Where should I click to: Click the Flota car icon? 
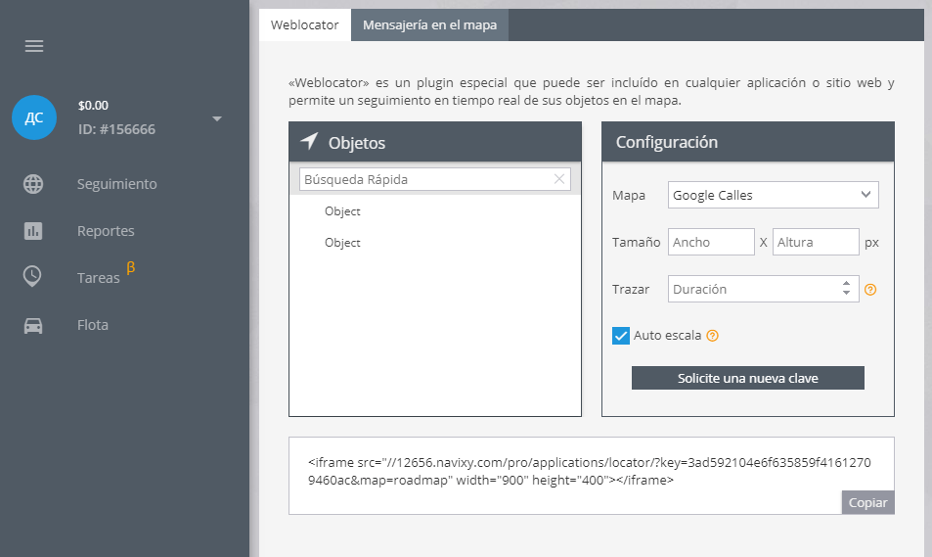[x=33, y=326]
